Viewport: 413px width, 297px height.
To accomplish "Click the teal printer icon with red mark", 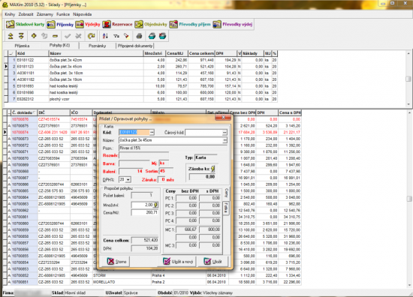I will pos(162,36).
